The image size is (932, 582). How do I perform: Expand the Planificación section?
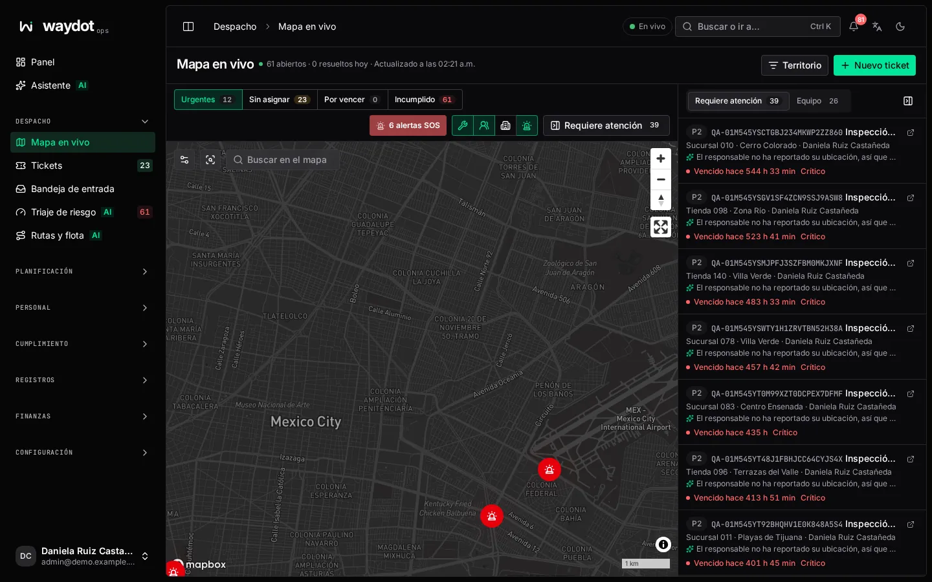point(83,272)
